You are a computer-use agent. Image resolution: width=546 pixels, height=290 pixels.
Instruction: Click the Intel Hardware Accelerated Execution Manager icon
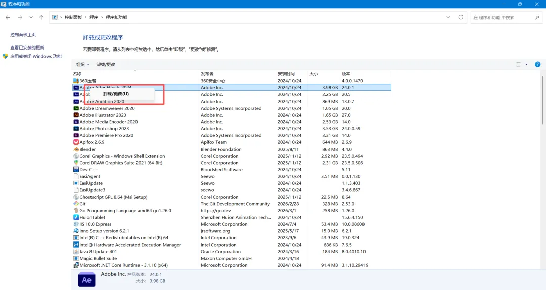tap(76, 245)
